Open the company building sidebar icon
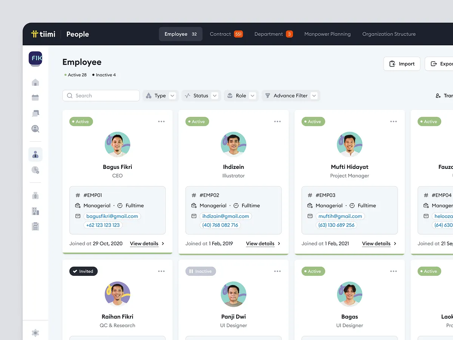Viewport: 453px width, 340px height. click(35, 211)
